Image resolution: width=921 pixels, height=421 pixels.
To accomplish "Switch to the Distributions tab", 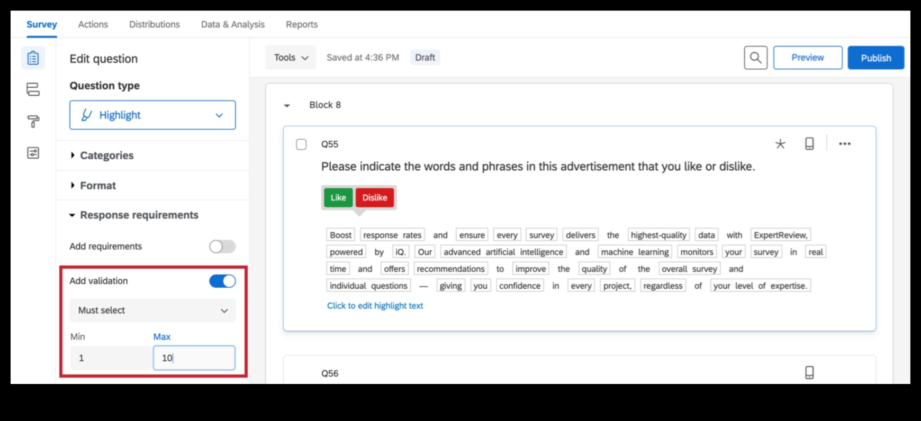I will (155, 24).
